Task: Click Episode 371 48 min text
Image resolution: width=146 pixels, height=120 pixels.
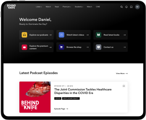Action: 64,86
